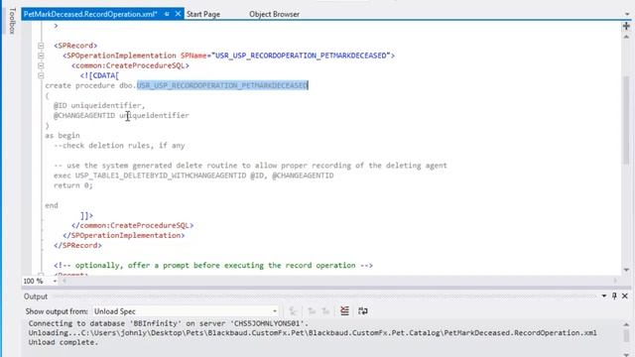Click the Output panel title
635x357 pixels.
coord(36,297)
